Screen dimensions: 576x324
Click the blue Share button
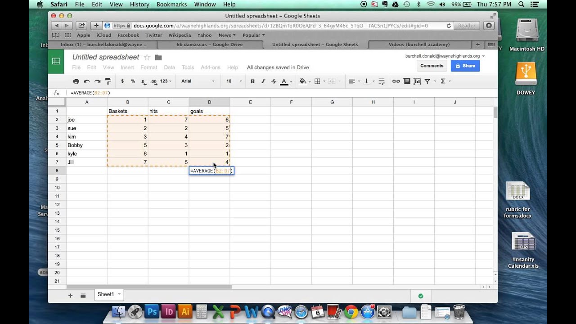(465, 66)
